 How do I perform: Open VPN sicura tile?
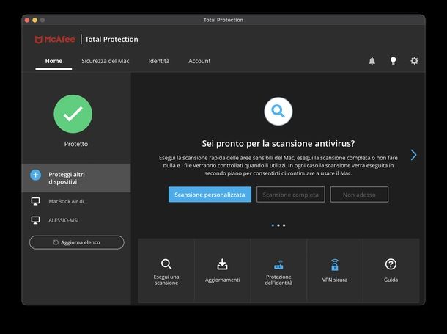point(335,271)
